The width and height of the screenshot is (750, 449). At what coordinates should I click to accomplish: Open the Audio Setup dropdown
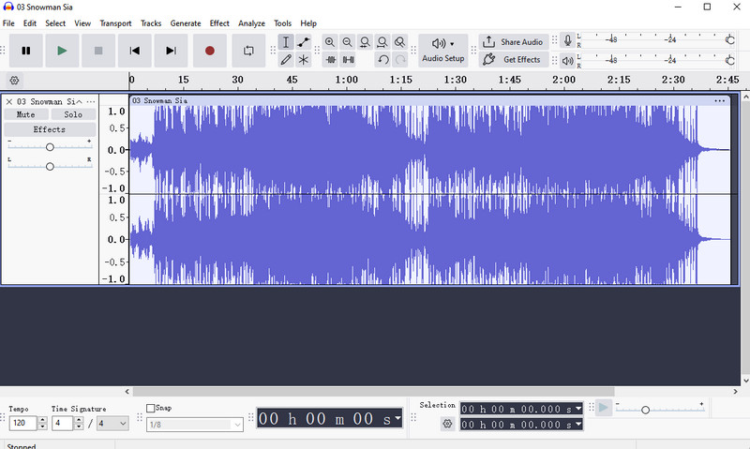tap(442, 51)
